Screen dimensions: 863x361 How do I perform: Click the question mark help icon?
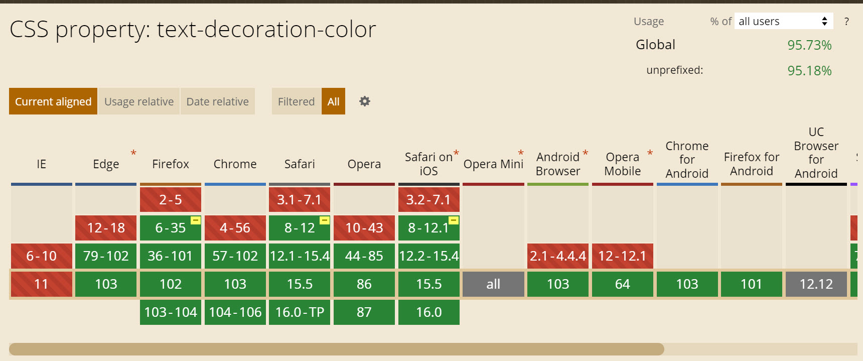846,22
